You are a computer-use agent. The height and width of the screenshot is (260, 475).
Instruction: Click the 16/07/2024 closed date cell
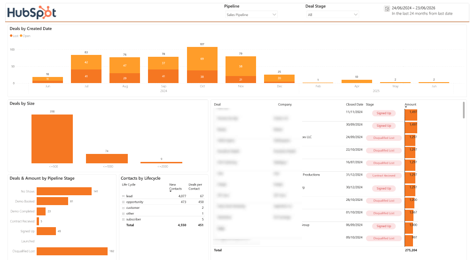tap(354, 162)
